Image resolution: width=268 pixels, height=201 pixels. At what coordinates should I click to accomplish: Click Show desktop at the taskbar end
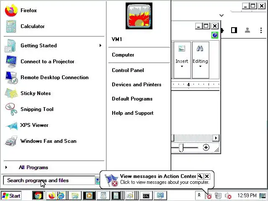263,196
